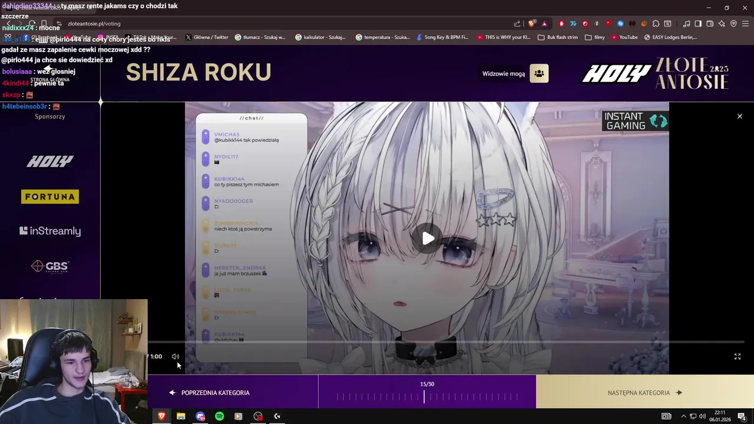
Task: Open the Extensions puzzle-piece menu
Action: (x=656, y=24)
